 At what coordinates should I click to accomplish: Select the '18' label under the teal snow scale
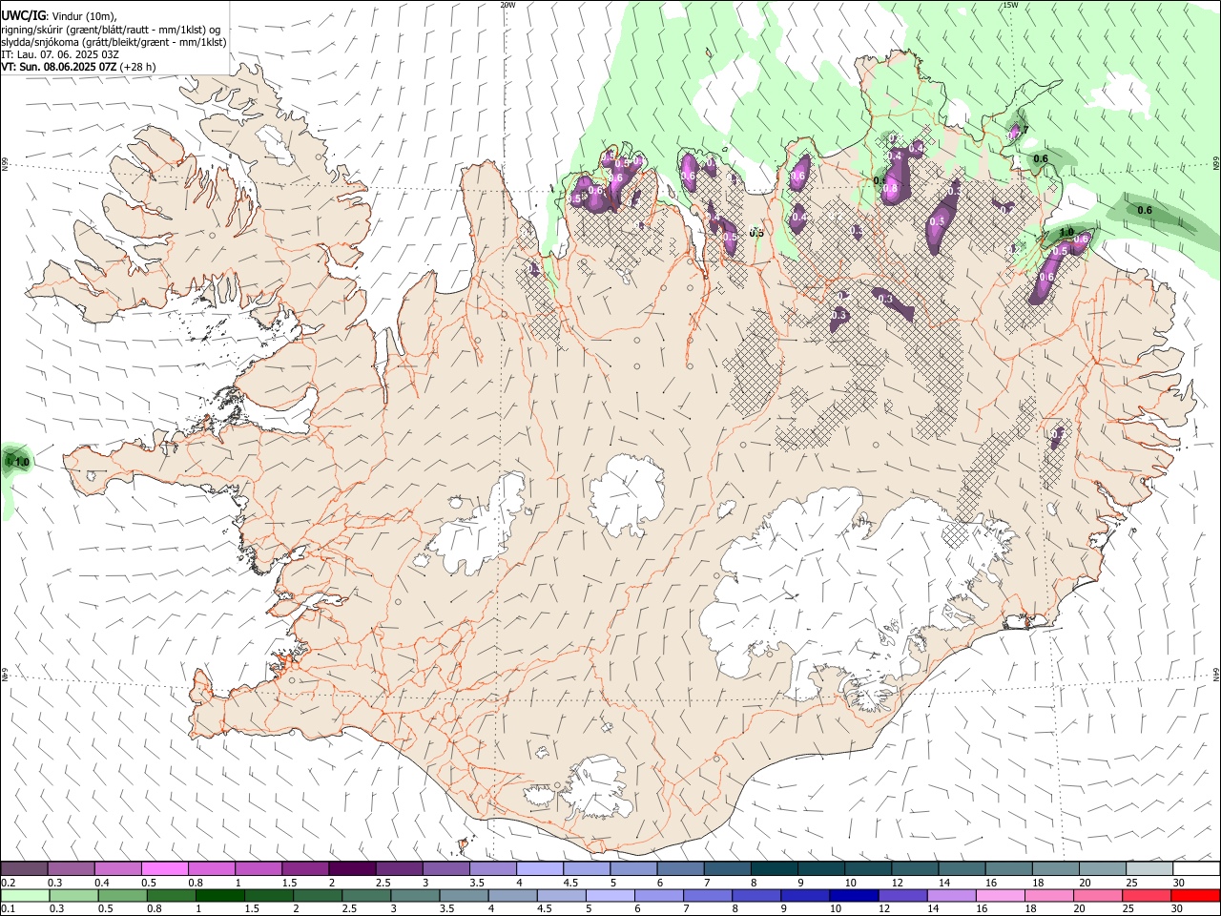pyautogui.click(x=1040, y=883)
